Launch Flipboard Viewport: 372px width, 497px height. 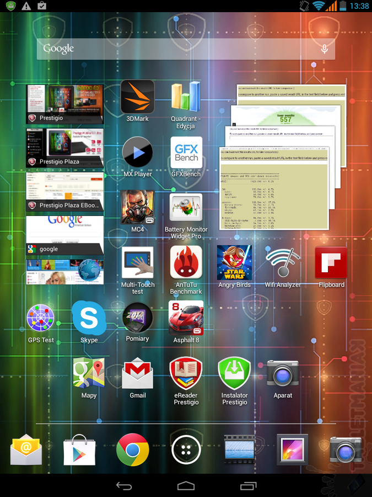(x=331, y=267)
